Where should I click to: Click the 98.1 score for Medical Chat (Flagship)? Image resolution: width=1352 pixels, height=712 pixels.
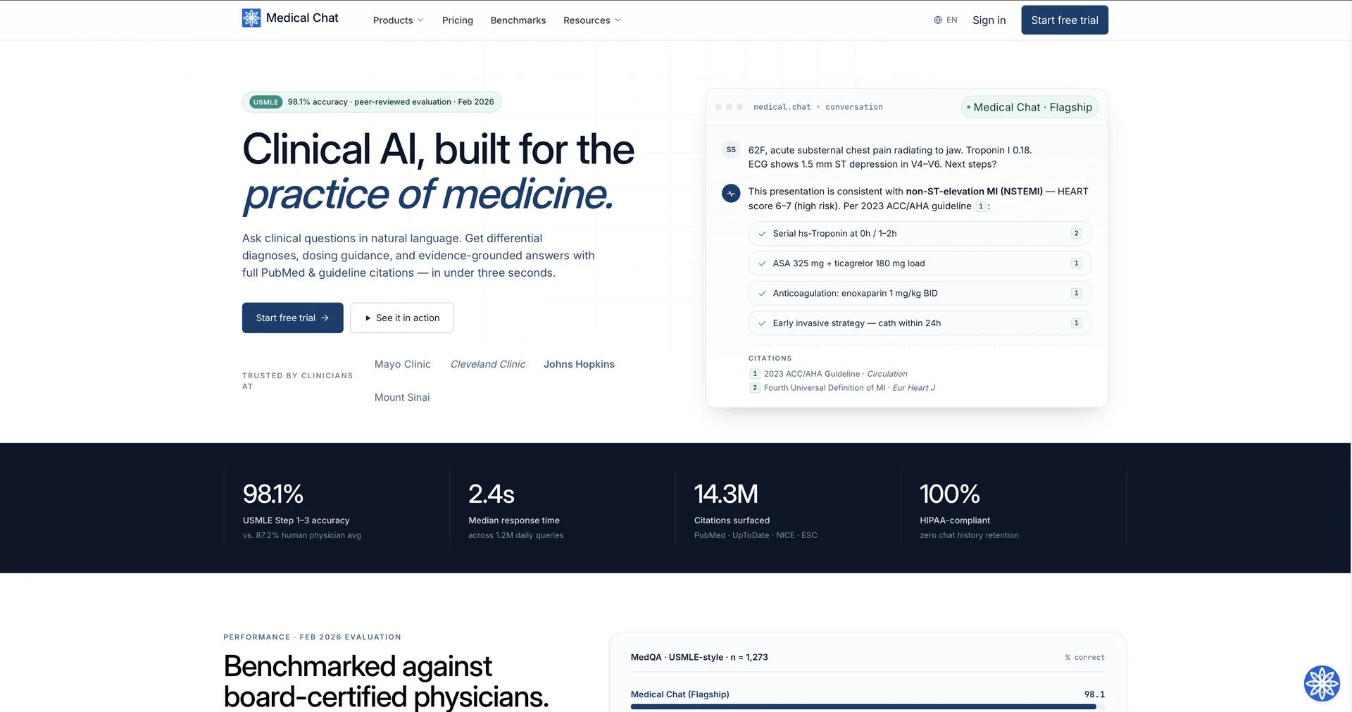pyautogui.click(x=1094, y=694)
